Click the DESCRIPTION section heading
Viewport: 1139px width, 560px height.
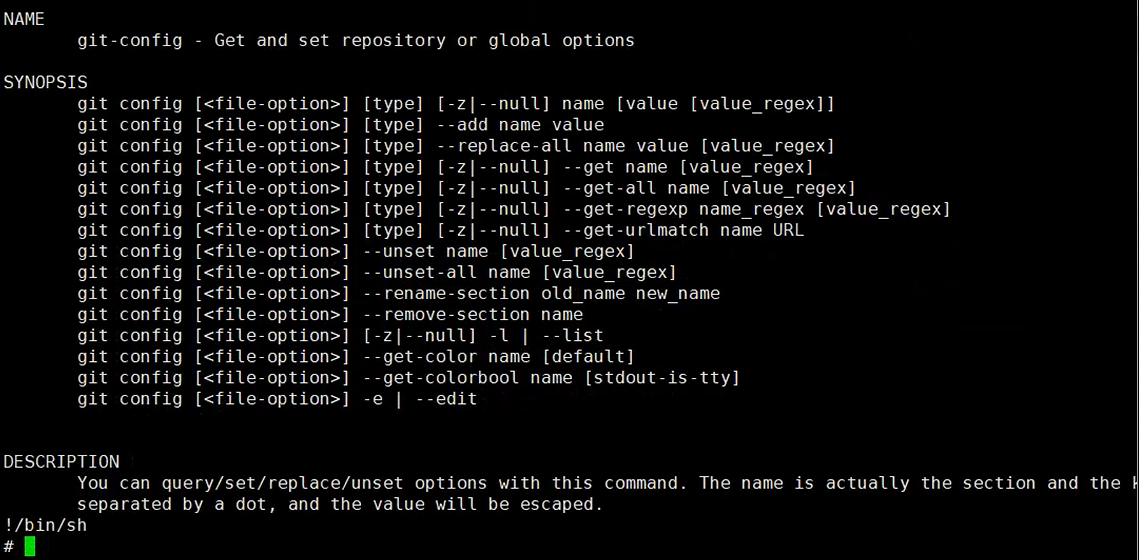[x=62, y=462]
